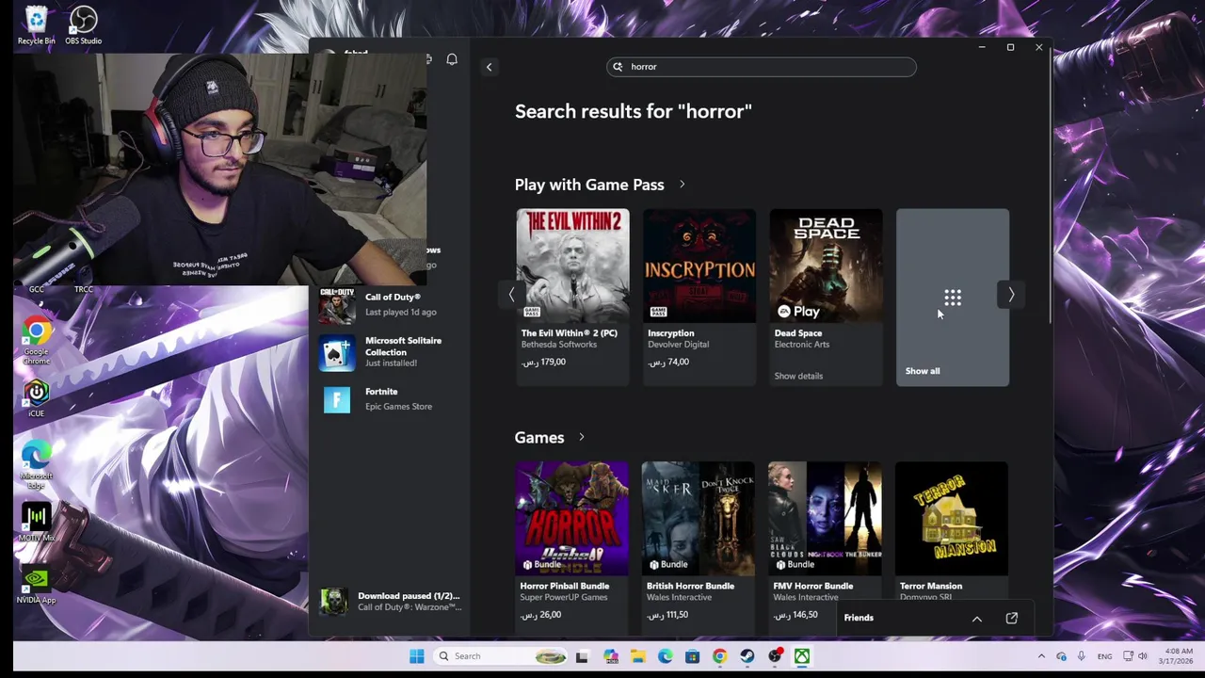Image resolution: width=1205 pixels, height=678 pixels.
Task: Open the volume control in the tray
Action: 1143,656
